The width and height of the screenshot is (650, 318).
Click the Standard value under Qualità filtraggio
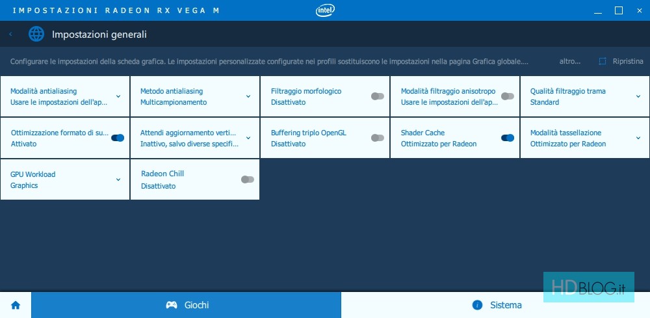tap(545, 102)
